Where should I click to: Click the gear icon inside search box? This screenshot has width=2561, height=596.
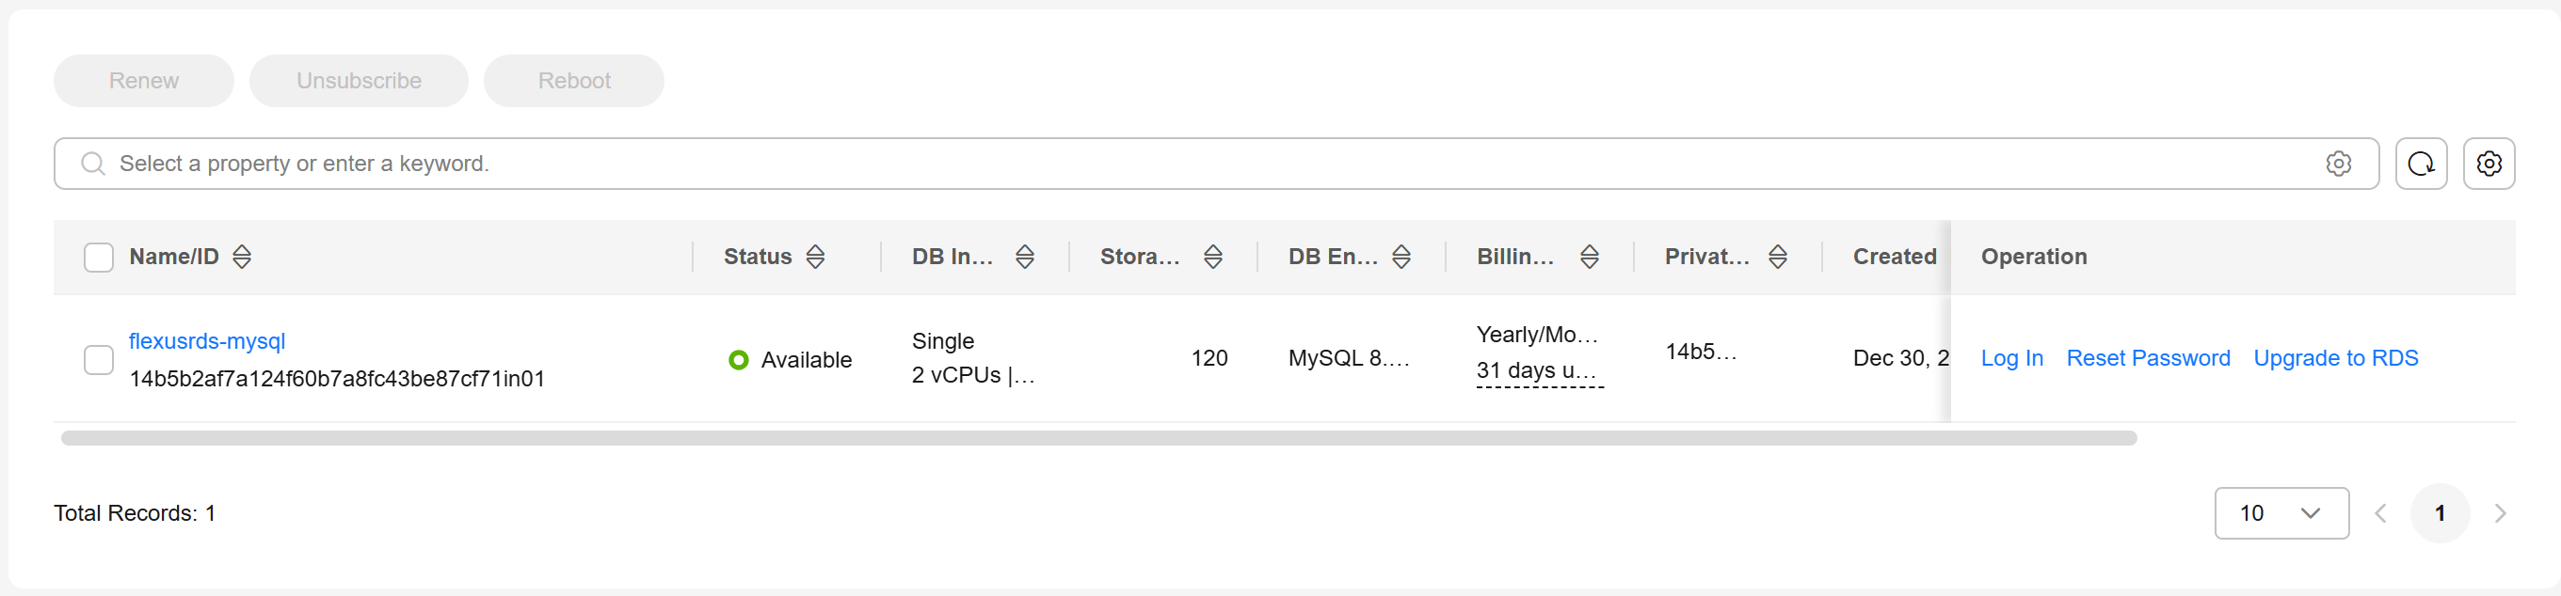point(2338,164)
